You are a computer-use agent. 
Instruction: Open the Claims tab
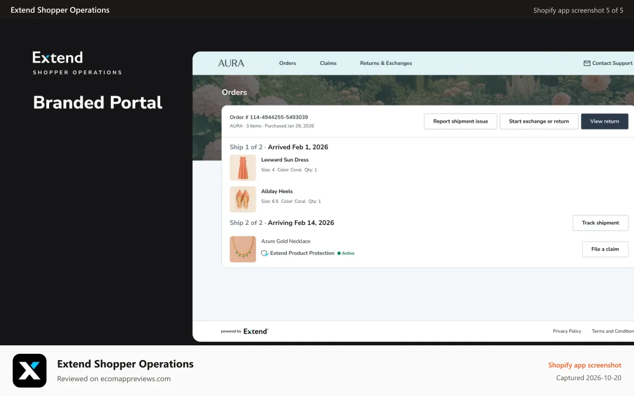pyautogui.click(x=328, y=63)
